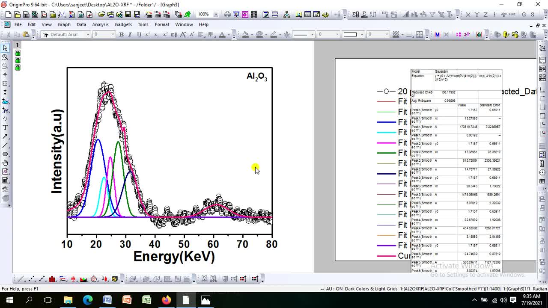
Task: Select the Pan hand tool
Action: click(x=5, y=163)
